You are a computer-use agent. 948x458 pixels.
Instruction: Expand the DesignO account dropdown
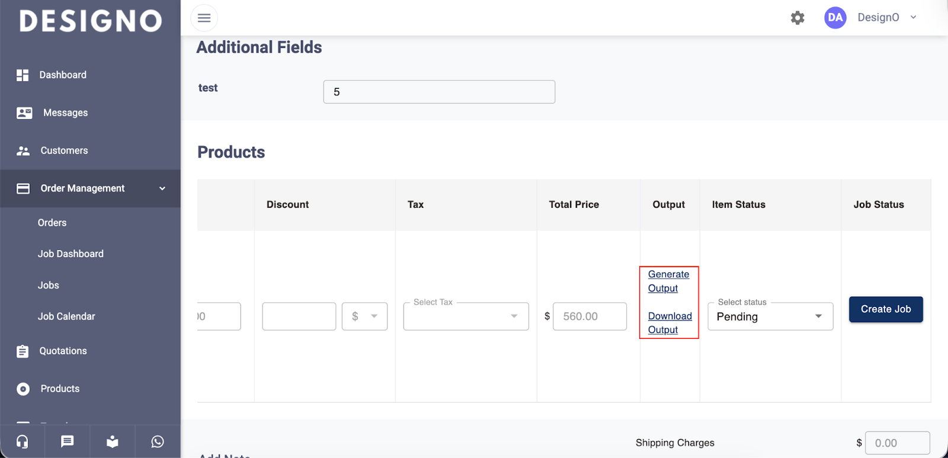[913, 18]
